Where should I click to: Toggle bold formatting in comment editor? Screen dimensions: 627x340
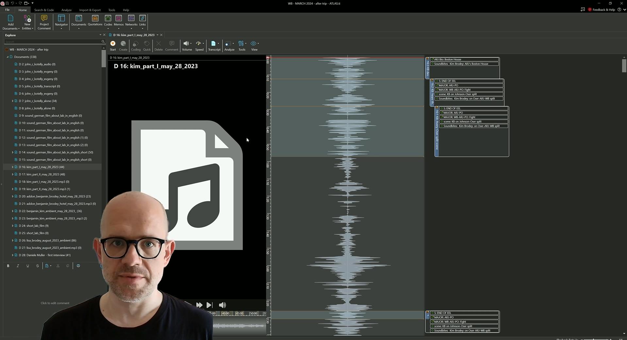click(x=8, y=266)
